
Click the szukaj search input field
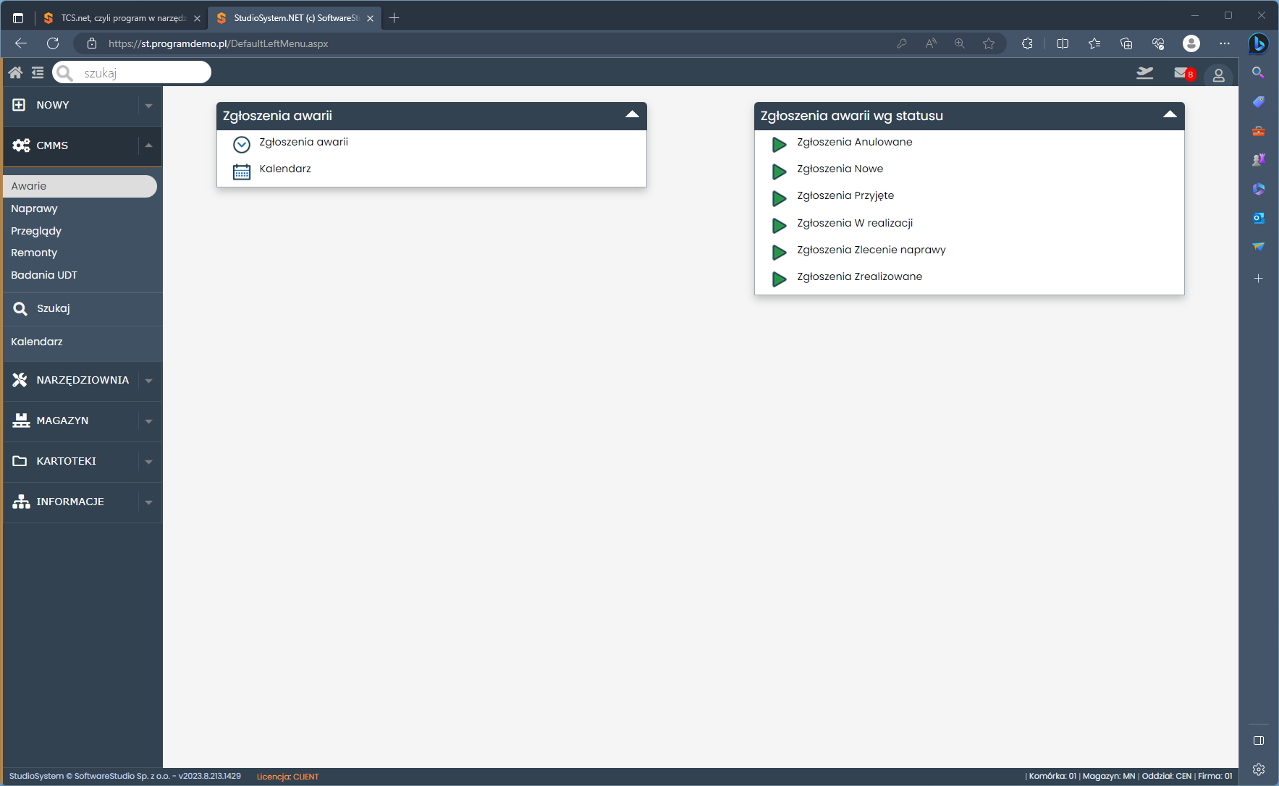tap(141, 73)
